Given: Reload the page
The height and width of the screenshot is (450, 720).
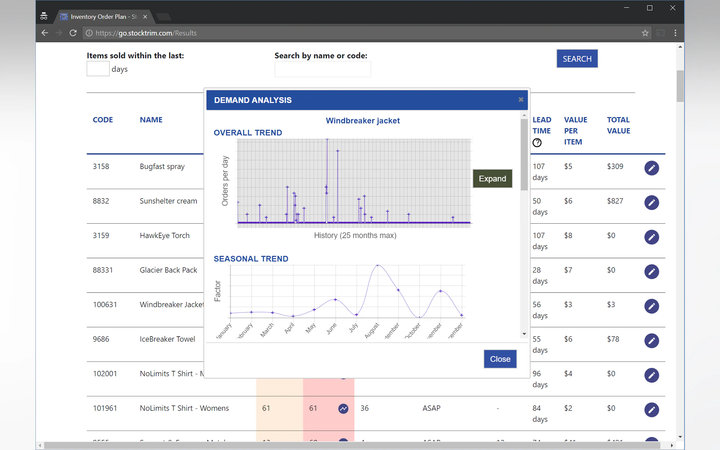Looking at the screenshot, I should [73, 33].
